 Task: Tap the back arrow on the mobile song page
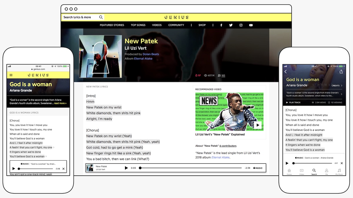tap(286, 71)
